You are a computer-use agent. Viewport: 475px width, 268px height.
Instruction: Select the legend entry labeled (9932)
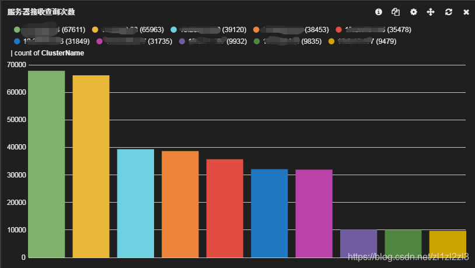[213, 41]
